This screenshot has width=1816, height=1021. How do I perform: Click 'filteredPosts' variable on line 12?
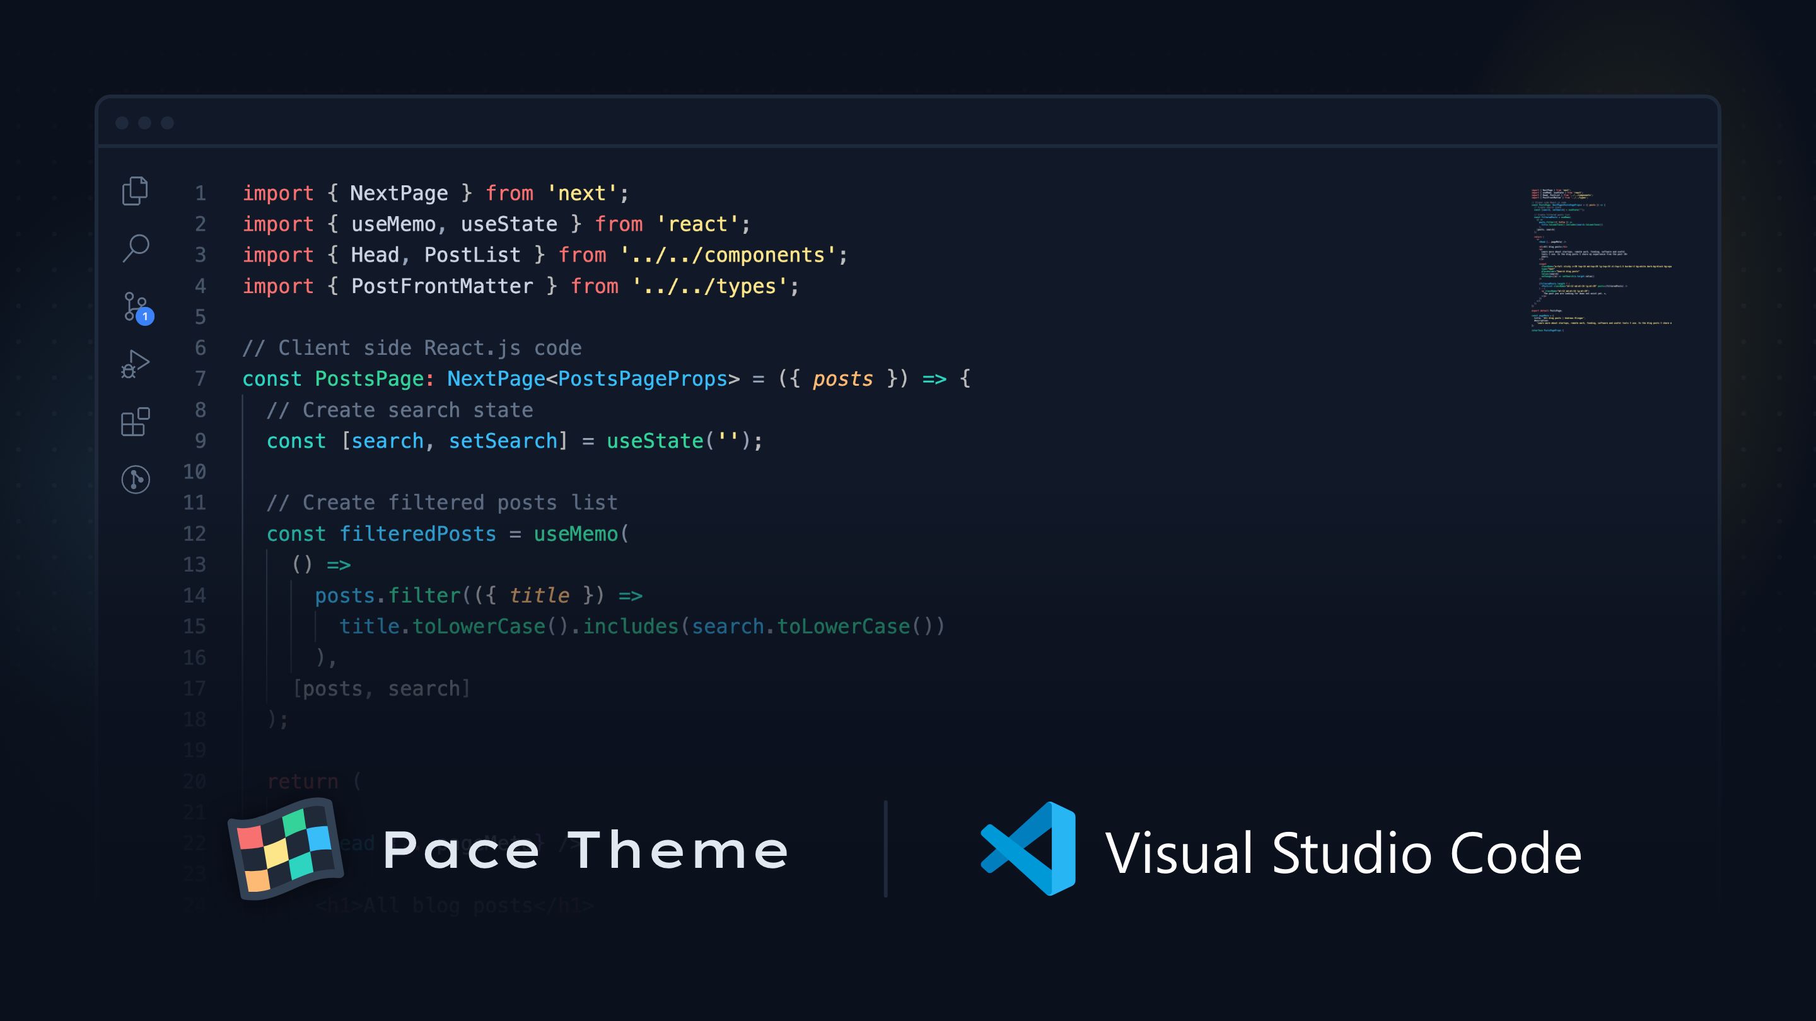[x=417, y=533]
